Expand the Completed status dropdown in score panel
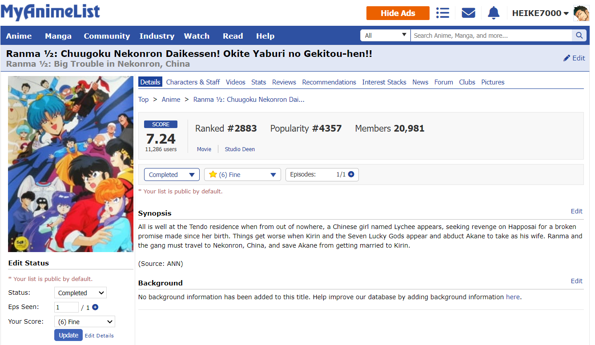 [172, 175]
